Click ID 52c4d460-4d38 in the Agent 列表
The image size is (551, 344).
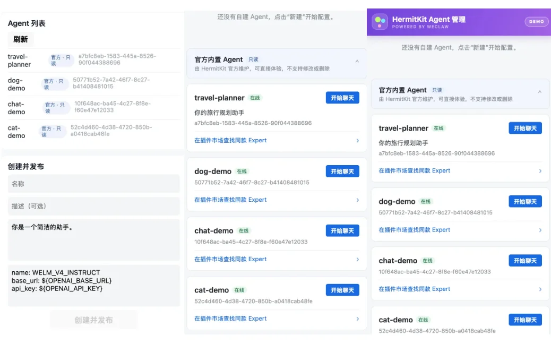pyautogui.click(x=111, y=131)
